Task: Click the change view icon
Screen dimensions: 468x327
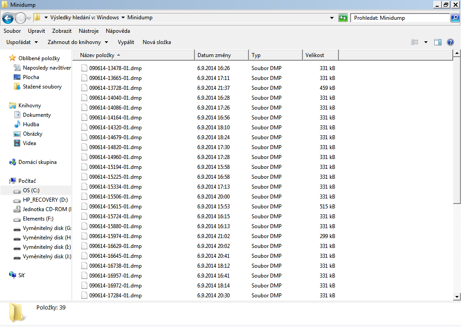Action: pyautogui.click(x=415, y=42)
